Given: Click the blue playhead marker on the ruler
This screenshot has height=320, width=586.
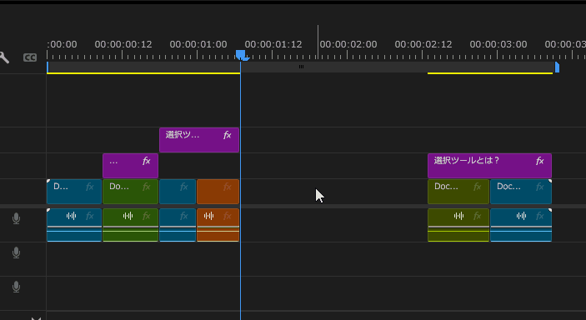Looking at the screenshot, I should coord(241,55).
